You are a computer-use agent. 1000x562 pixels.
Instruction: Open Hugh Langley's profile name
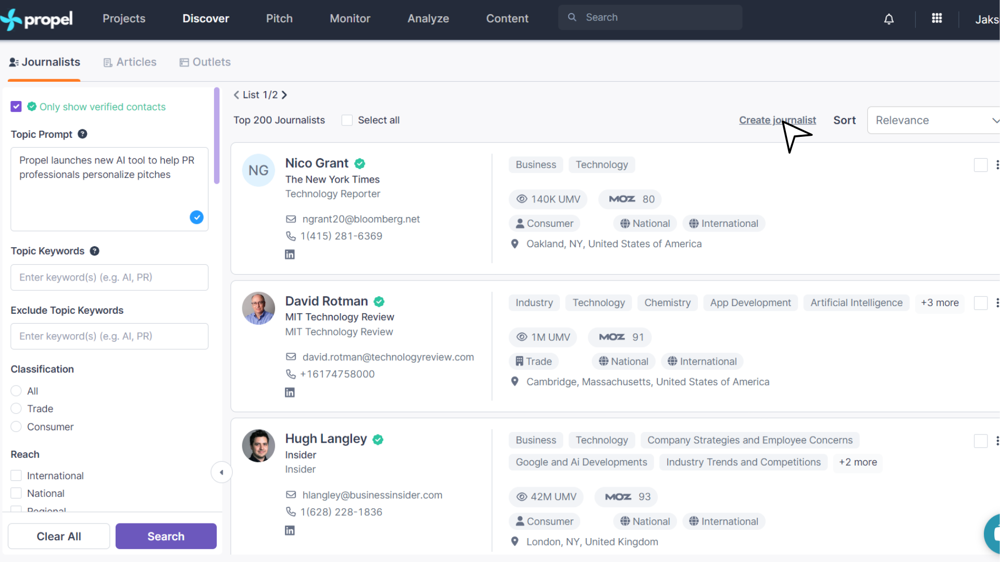(326, 439)
